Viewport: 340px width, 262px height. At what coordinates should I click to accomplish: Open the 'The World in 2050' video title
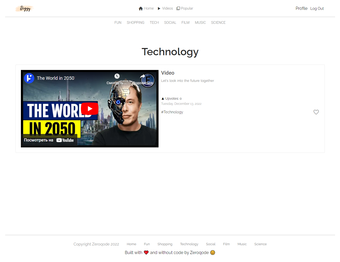pos(55,78)
